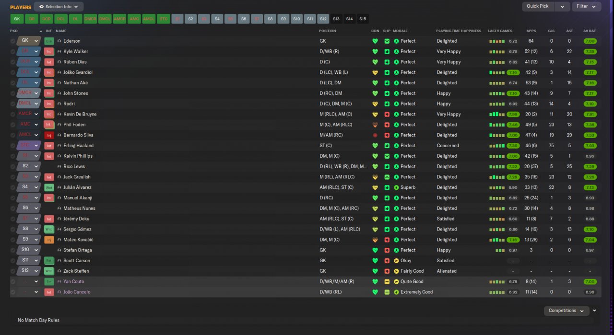Open João Cancelo's unpicked position dropdown

28,292
